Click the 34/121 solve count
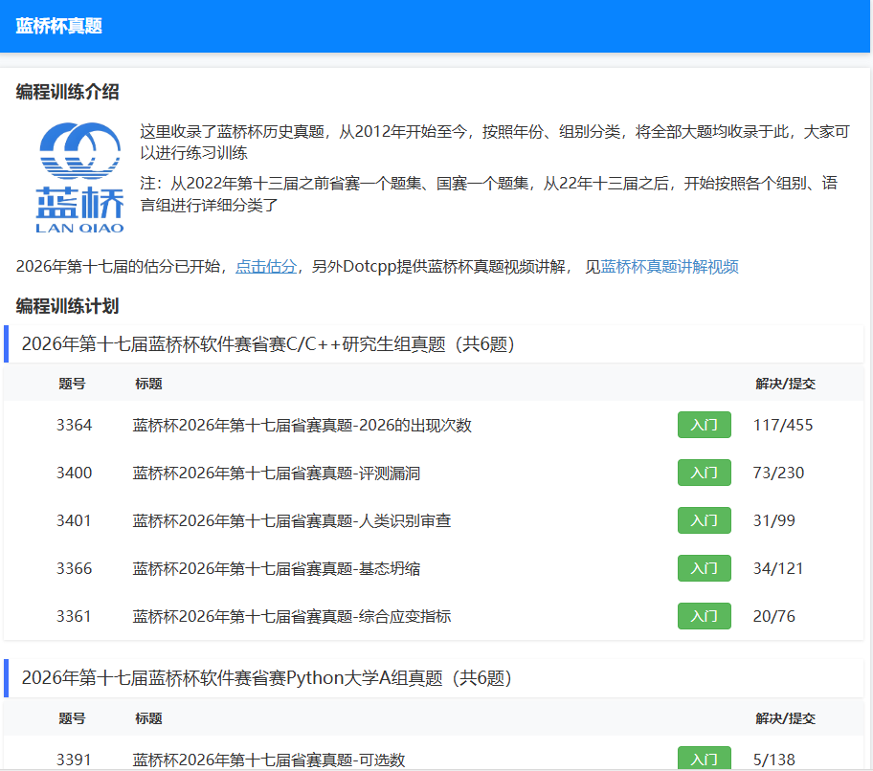The width and height of the screenshot is (873, 771). coord(778,568)
